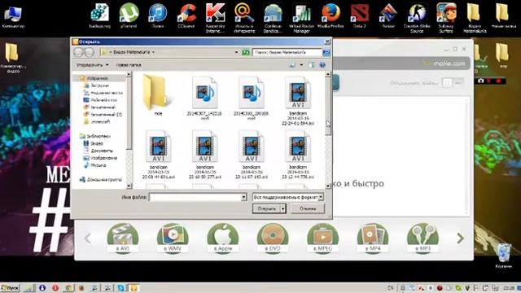
Task: Open iTunes desktop shortcut
Action: [157, 16]
